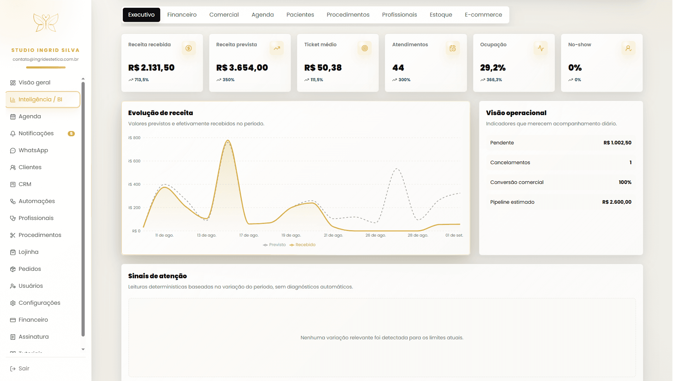Image resolution: width=673 pixels, height=381 pixels.
Task: Click the person icon on No-show card
Action: 629,48
